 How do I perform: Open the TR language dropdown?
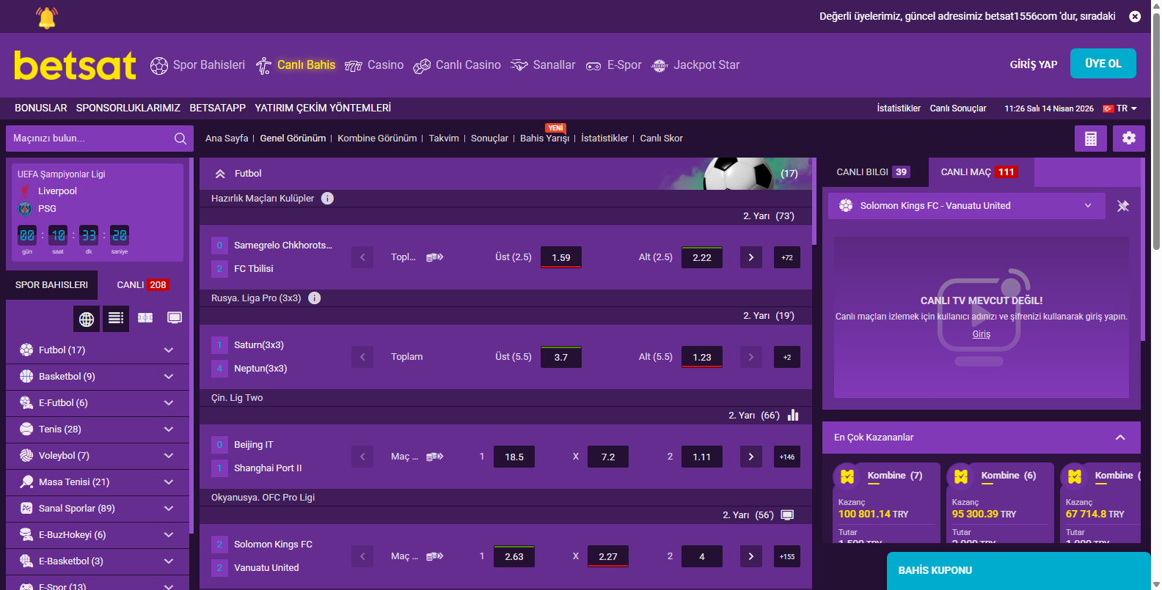[x=1120, y=108]
